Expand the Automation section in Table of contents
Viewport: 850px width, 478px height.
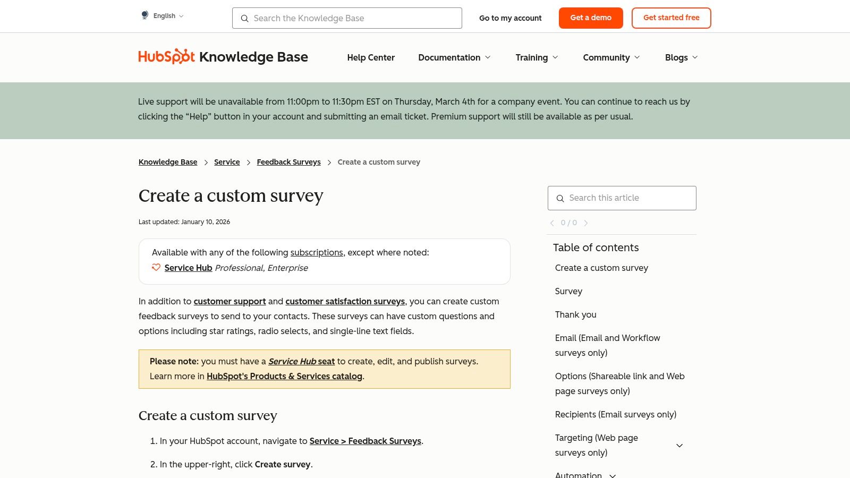(612, 476)
